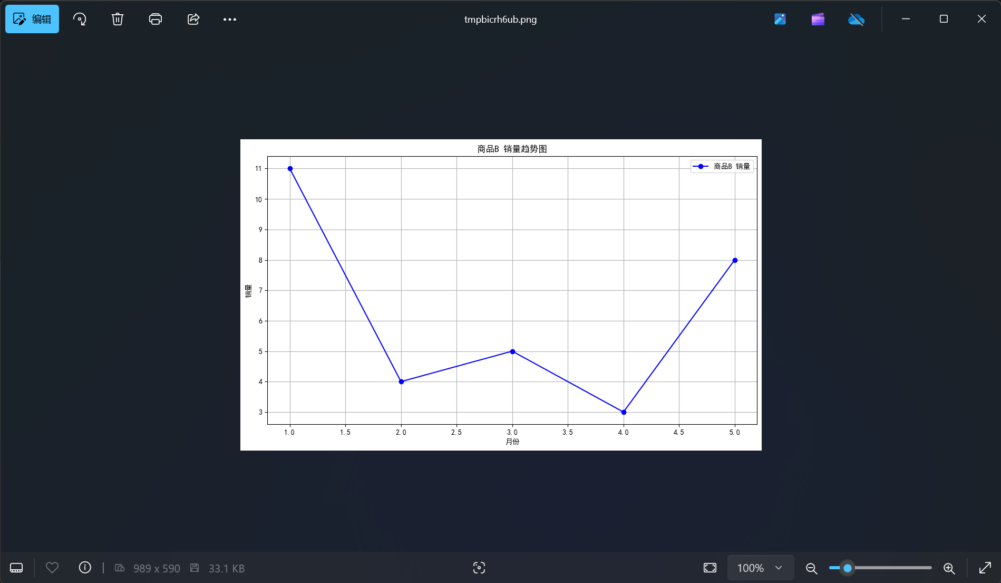Zoom in with the plus magnifier
The image size is (1001, 583).
click(949, 568)
